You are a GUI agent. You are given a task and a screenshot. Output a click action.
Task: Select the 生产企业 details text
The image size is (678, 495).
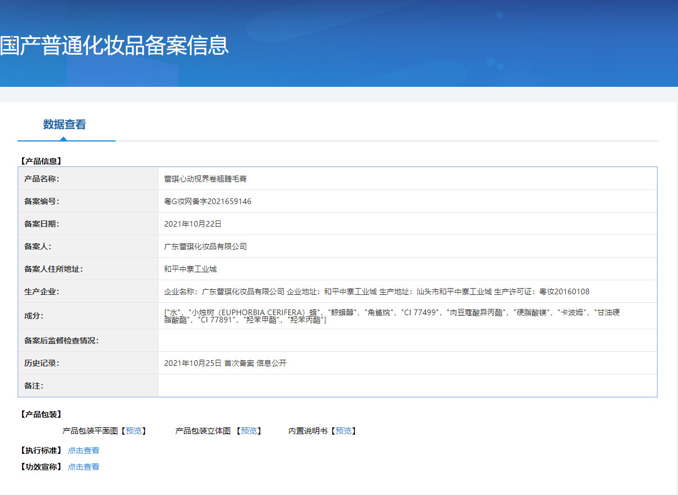[377, 291]
